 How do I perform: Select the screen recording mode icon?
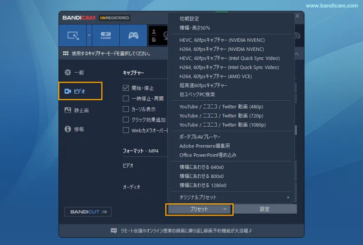pyautogui.click(x=73, y=36)
